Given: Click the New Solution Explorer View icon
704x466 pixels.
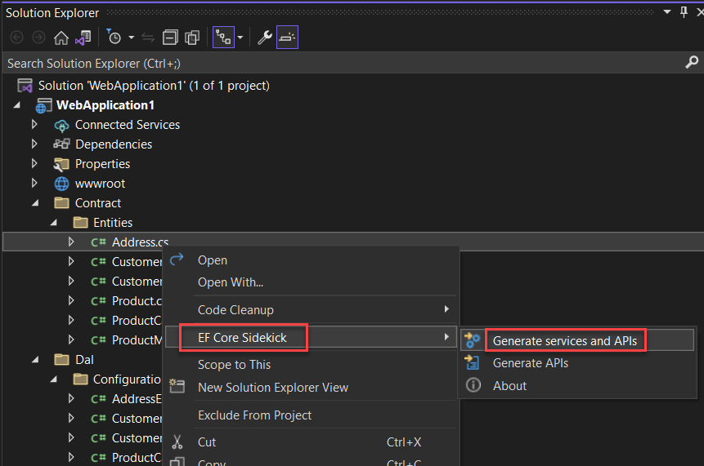Looking at the screenshot, I should pos(177,386).
